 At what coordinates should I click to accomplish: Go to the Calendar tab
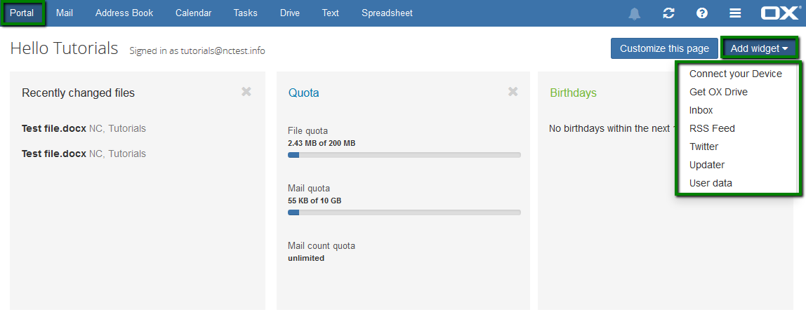pyautogui.click(x=193, y=13)
